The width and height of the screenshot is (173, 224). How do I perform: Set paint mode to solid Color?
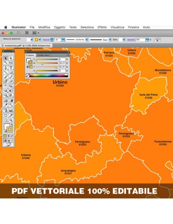(x=5, y=136)
